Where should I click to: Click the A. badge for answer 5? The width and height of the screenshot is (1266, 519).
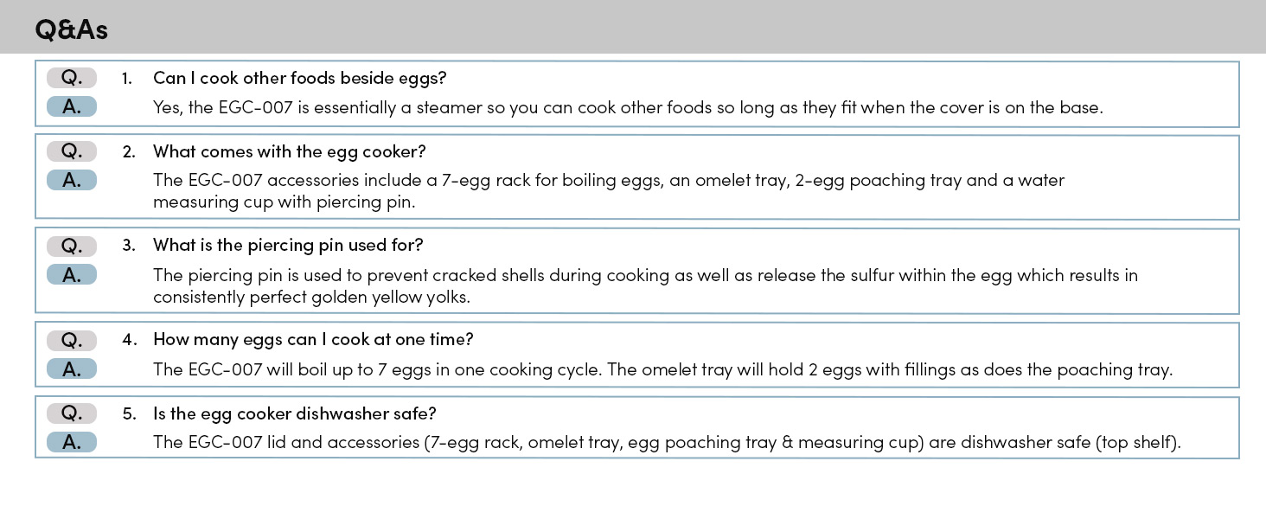[72, 442]
